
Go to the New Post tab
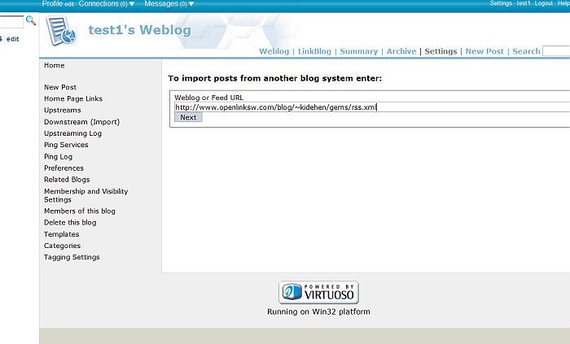(x=484, y=51)
